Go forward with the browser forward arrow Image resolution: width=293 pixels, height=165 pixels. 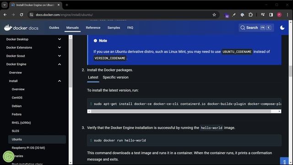pos(13,15)
